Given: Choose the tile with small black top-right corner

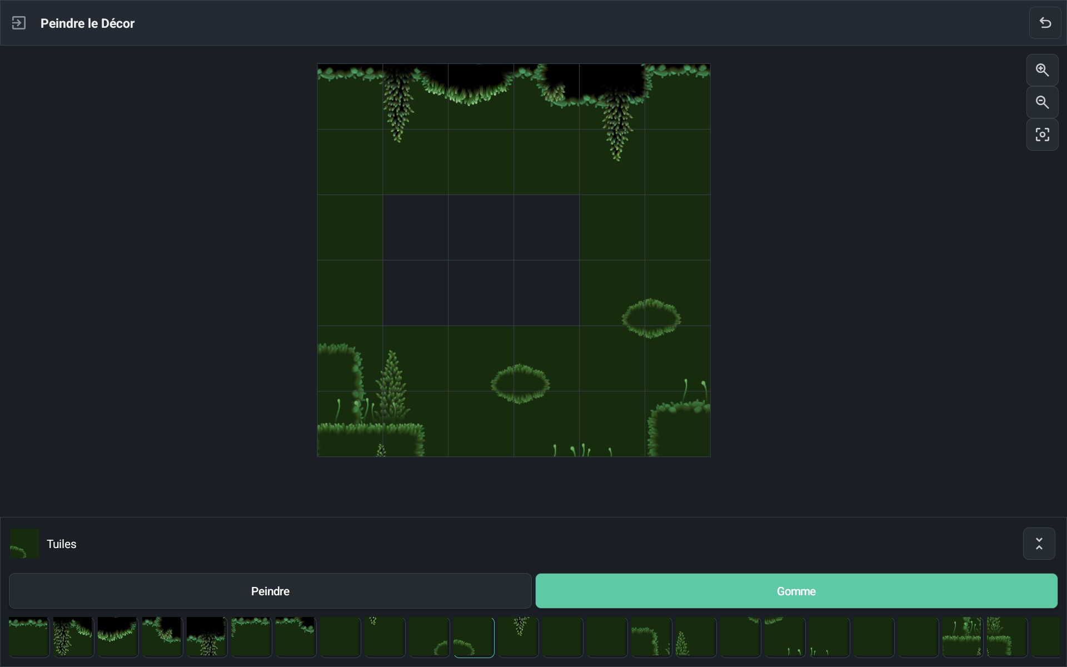Looking at the screenshot, I should tap(296, 637).
